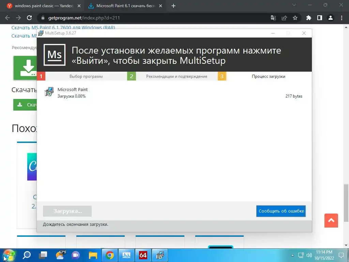This screenshot has height=262, width=349.
Task: Click the Загрузка 0.00% progress text
Action: click(72, 96)
